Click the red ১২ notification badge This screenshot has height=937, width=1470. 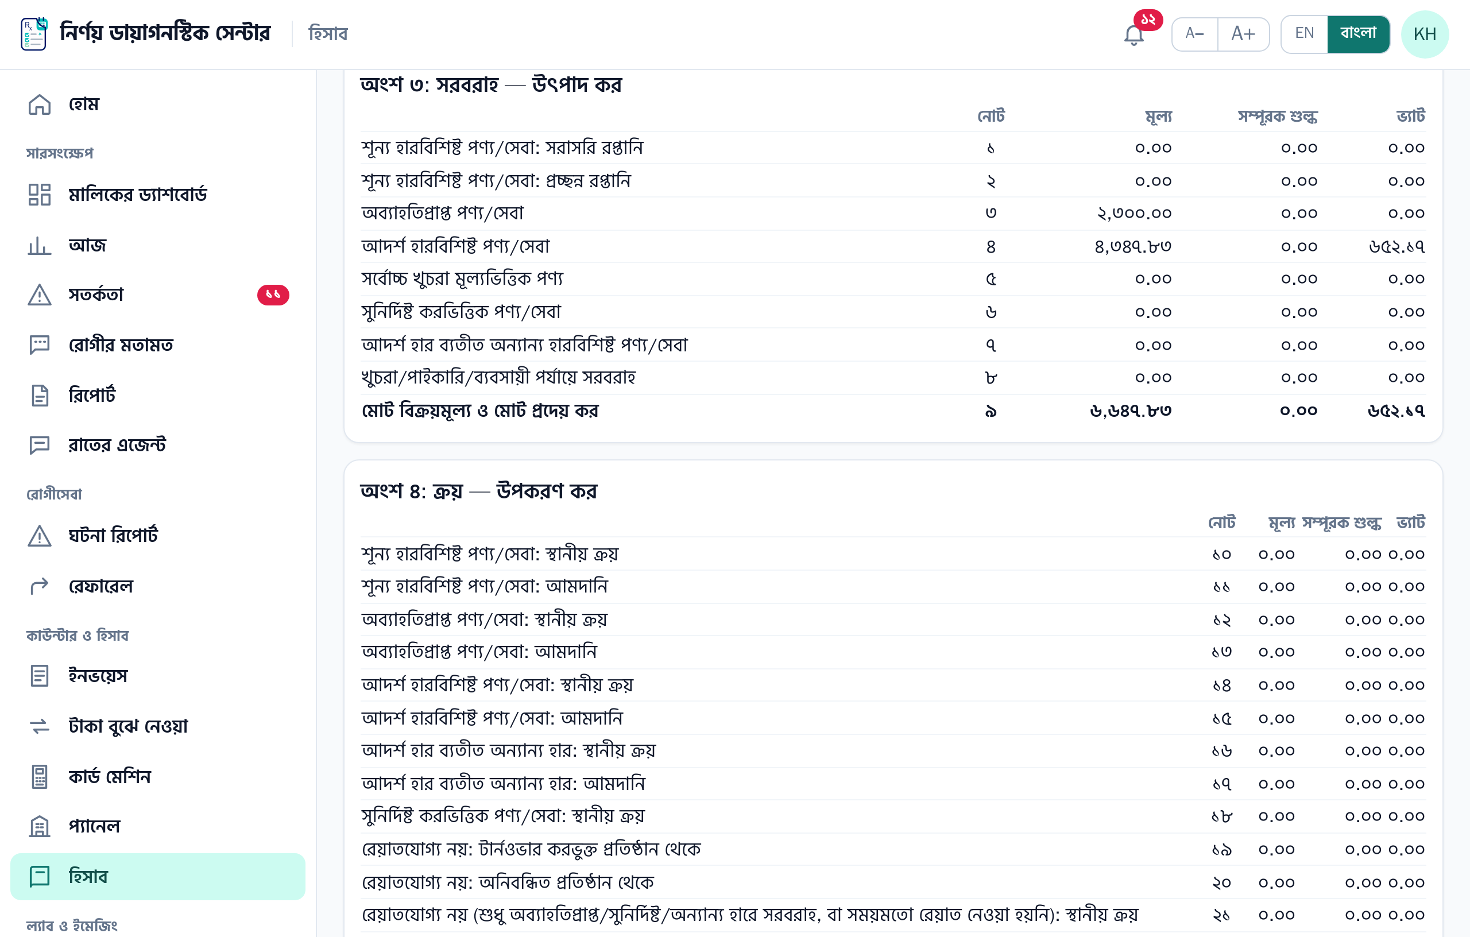(x=1148, y=20)
